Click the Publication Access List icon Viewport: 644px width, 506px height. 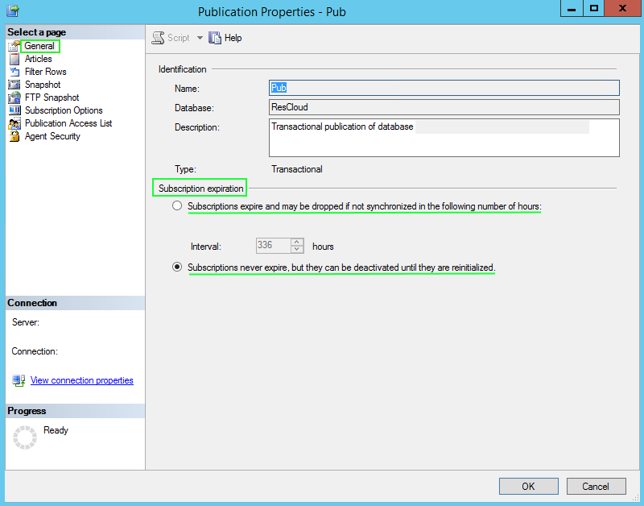14,123
